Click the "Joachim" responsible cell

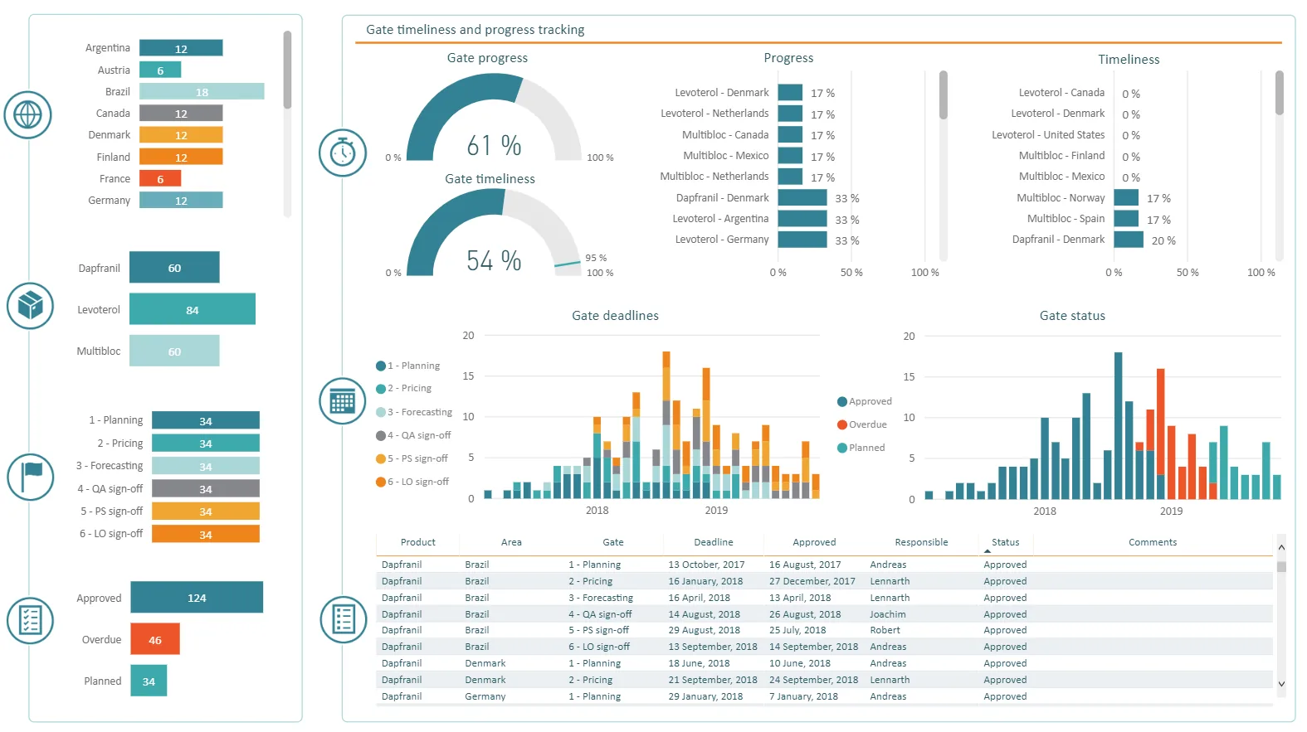click(888, 614)
